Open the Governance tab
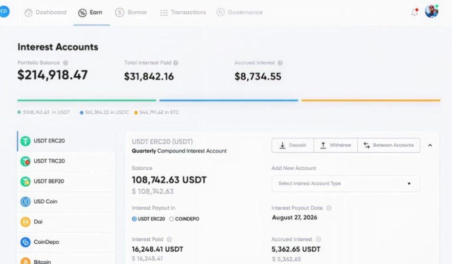The image size is (452, 264). coord(240,12)
